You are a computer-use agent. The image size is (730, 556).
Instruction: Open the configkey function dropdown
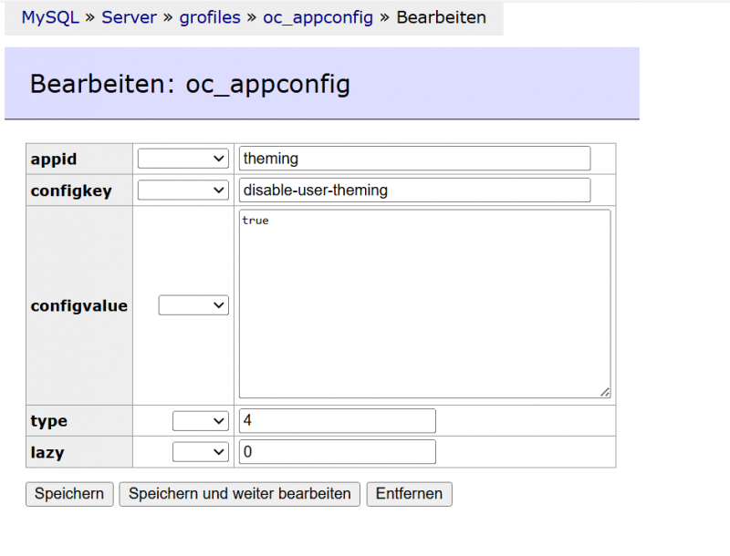[x=182, y=190]
